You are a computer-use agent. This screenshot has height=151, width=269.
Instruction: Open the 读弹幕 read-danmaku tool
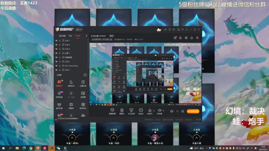[83, 95]
